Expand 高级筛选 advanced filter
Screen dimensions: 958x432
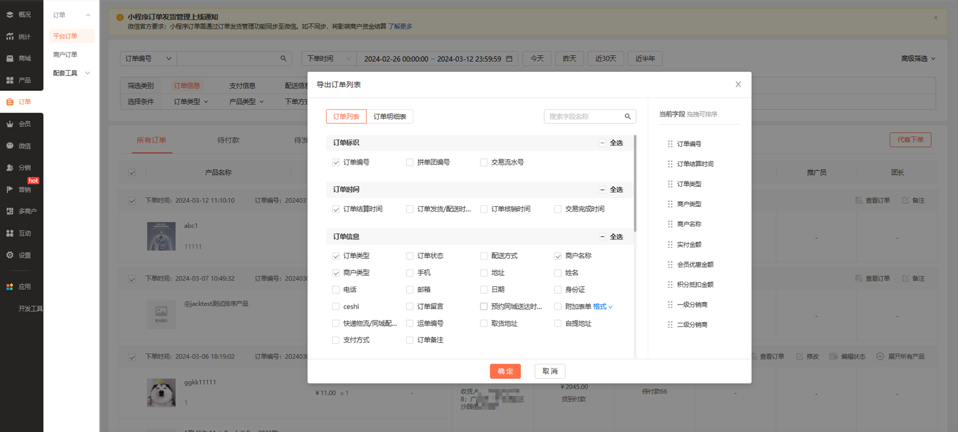coord(918,58)
